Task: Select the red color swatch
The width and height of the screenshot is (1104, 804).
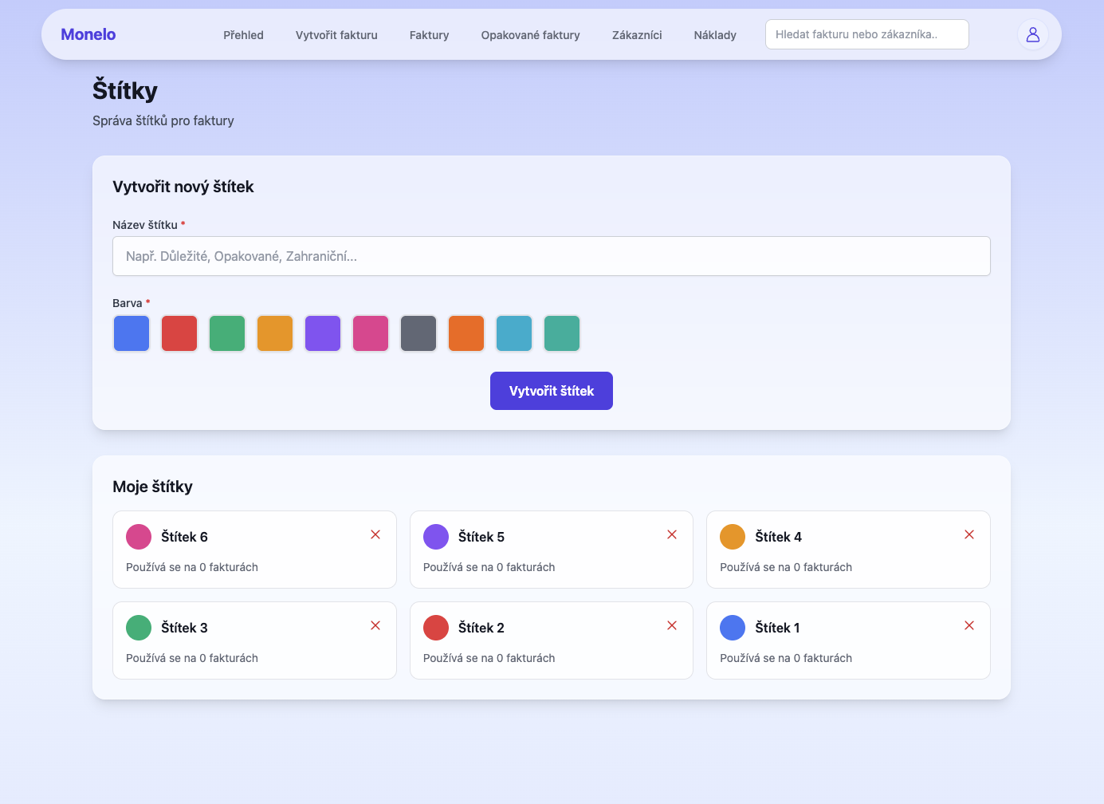Action: pyautogui.click(x=179, y=333)
